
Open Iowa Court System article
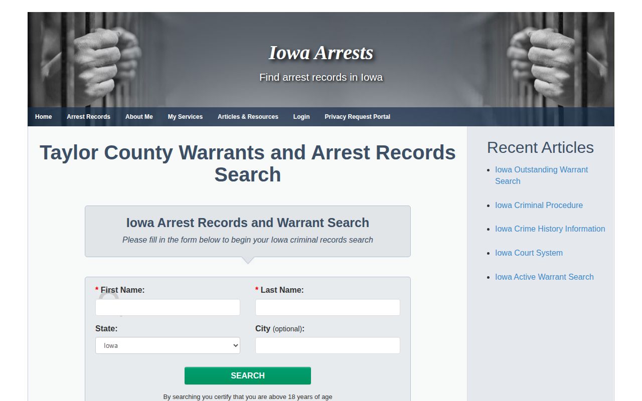(529, 253)
